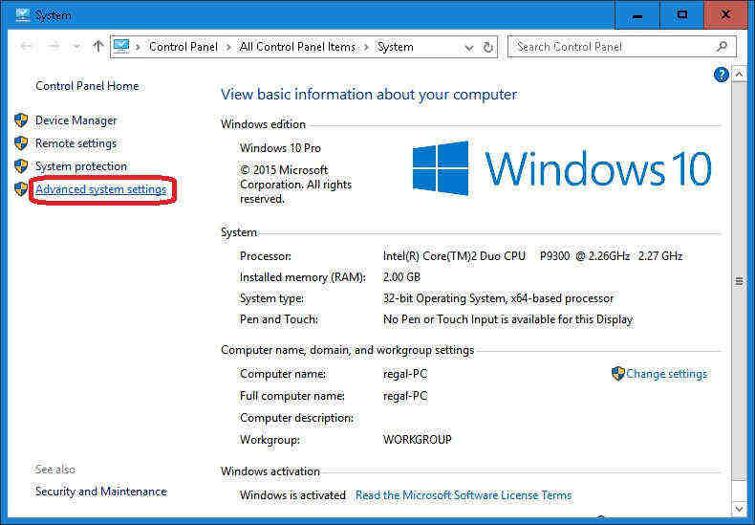Refresh the address bar view
This screenshot has height=525, width=755.
pos(487,47)
